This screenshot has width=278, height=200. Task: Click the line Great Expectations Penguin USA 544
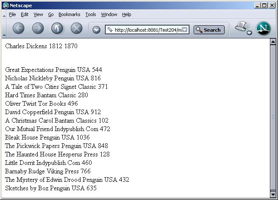(53, 70)
